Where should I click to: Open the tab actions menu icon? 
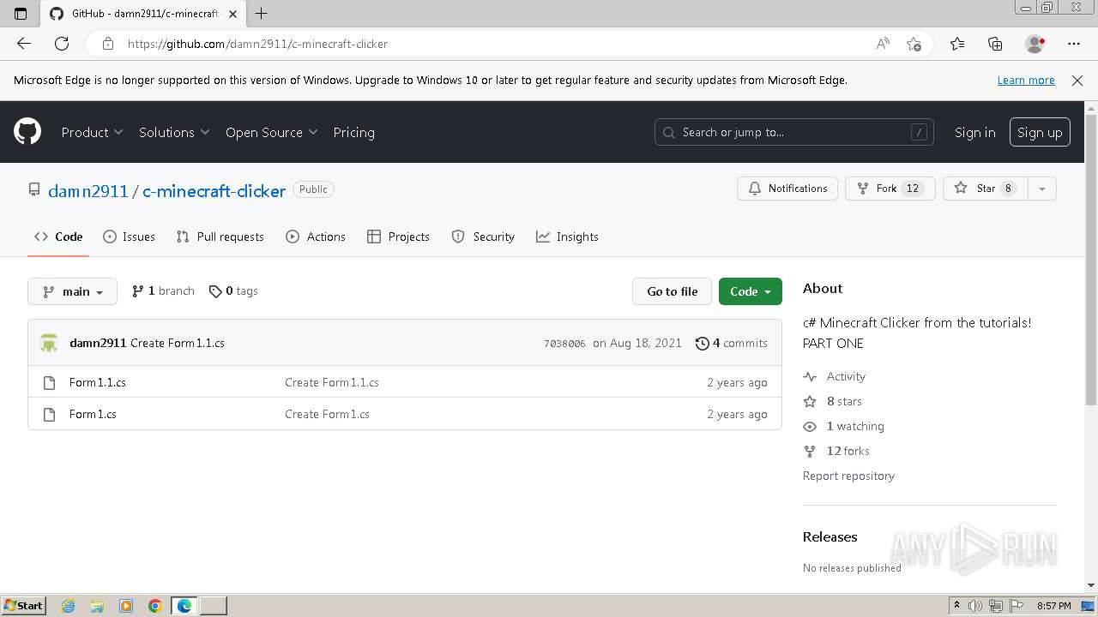pyautogui.click(x=21, y=13)
